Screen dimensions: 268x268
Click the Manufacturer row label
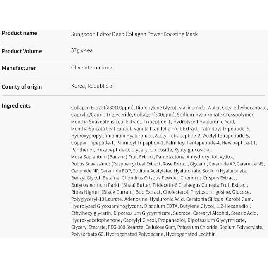click(x=19, y=68)
